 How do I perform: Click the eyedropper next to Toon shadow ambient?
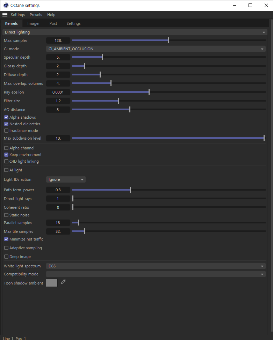click(63, 282)
